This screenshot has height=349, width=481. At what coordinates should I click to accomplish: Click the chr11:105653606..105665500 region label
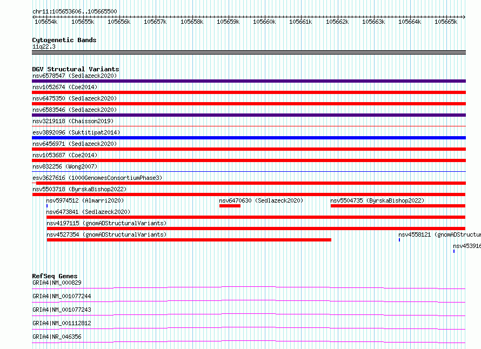(75, 12)
